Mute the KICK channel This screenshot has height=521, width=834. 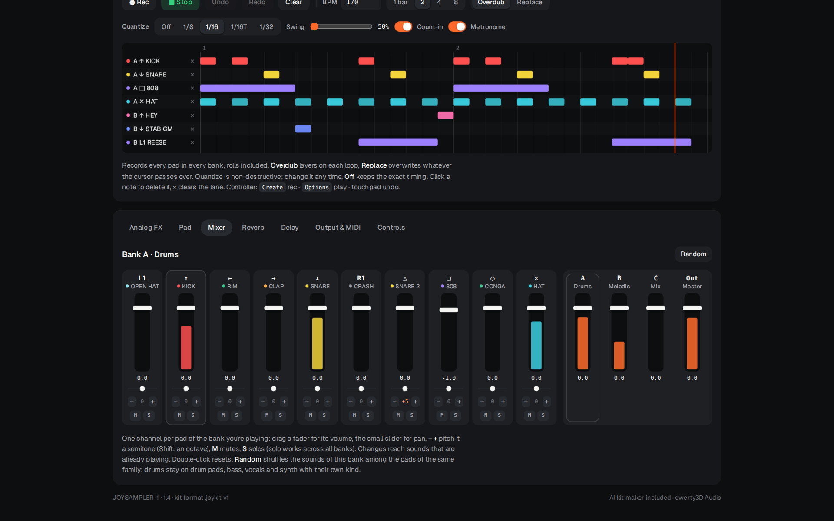179,415
